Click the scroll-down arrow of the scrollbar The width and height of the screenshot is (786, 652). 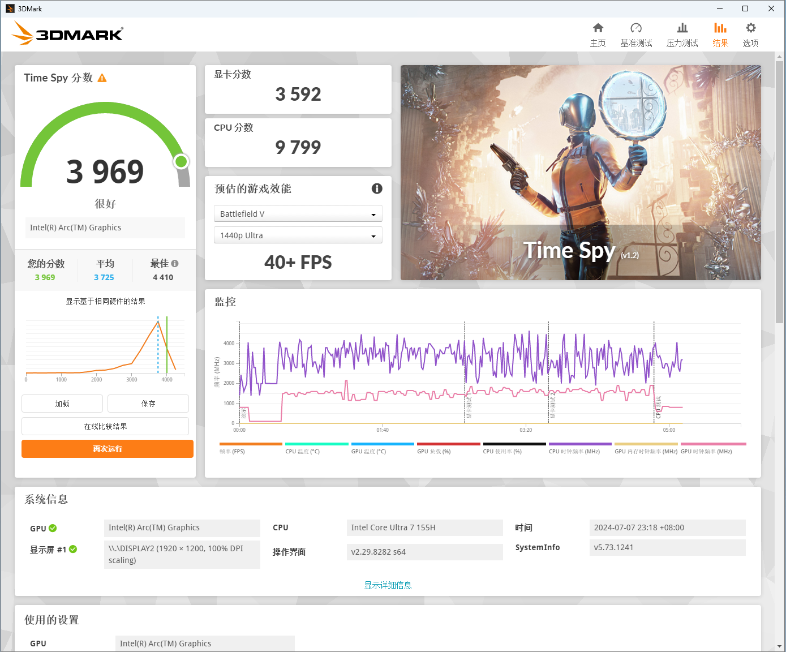[x=780, y=646]
